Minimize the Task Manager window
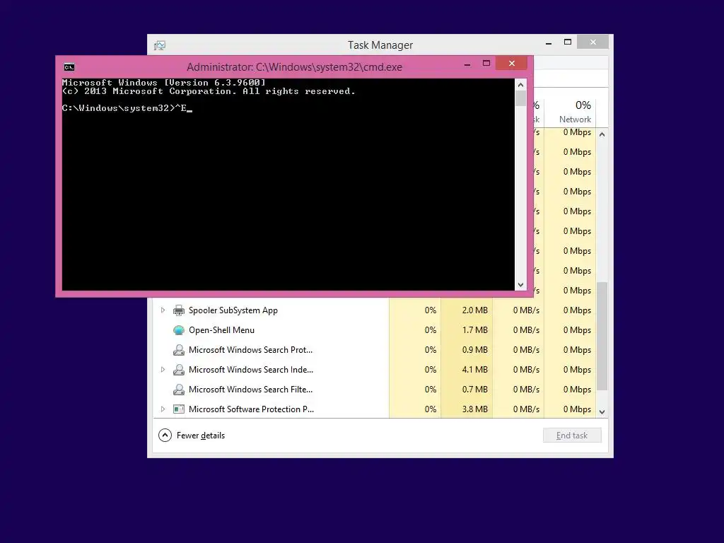The image size is (724, 543). tap(549, 43)
